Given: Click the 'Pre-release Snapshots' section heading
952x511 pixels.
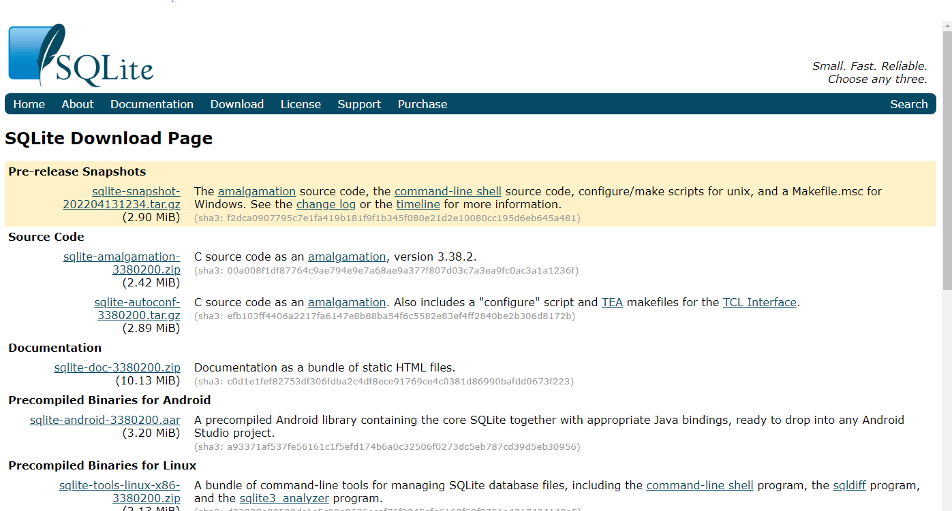Looking at the screenshot, I should click(77, 171).
